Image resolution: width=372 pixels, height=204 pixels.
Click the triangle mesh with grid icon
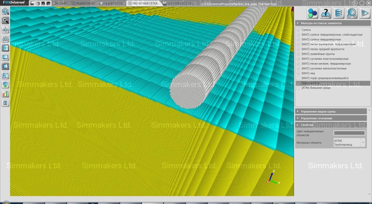pos(5,39)
